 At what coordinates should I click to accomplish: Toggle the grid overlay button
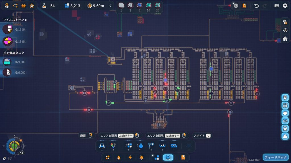(x=285, y=105)
